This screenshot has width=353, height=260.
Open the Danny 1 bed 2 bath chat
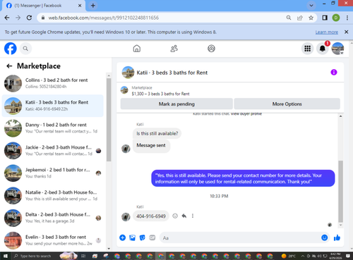point(53,128)
